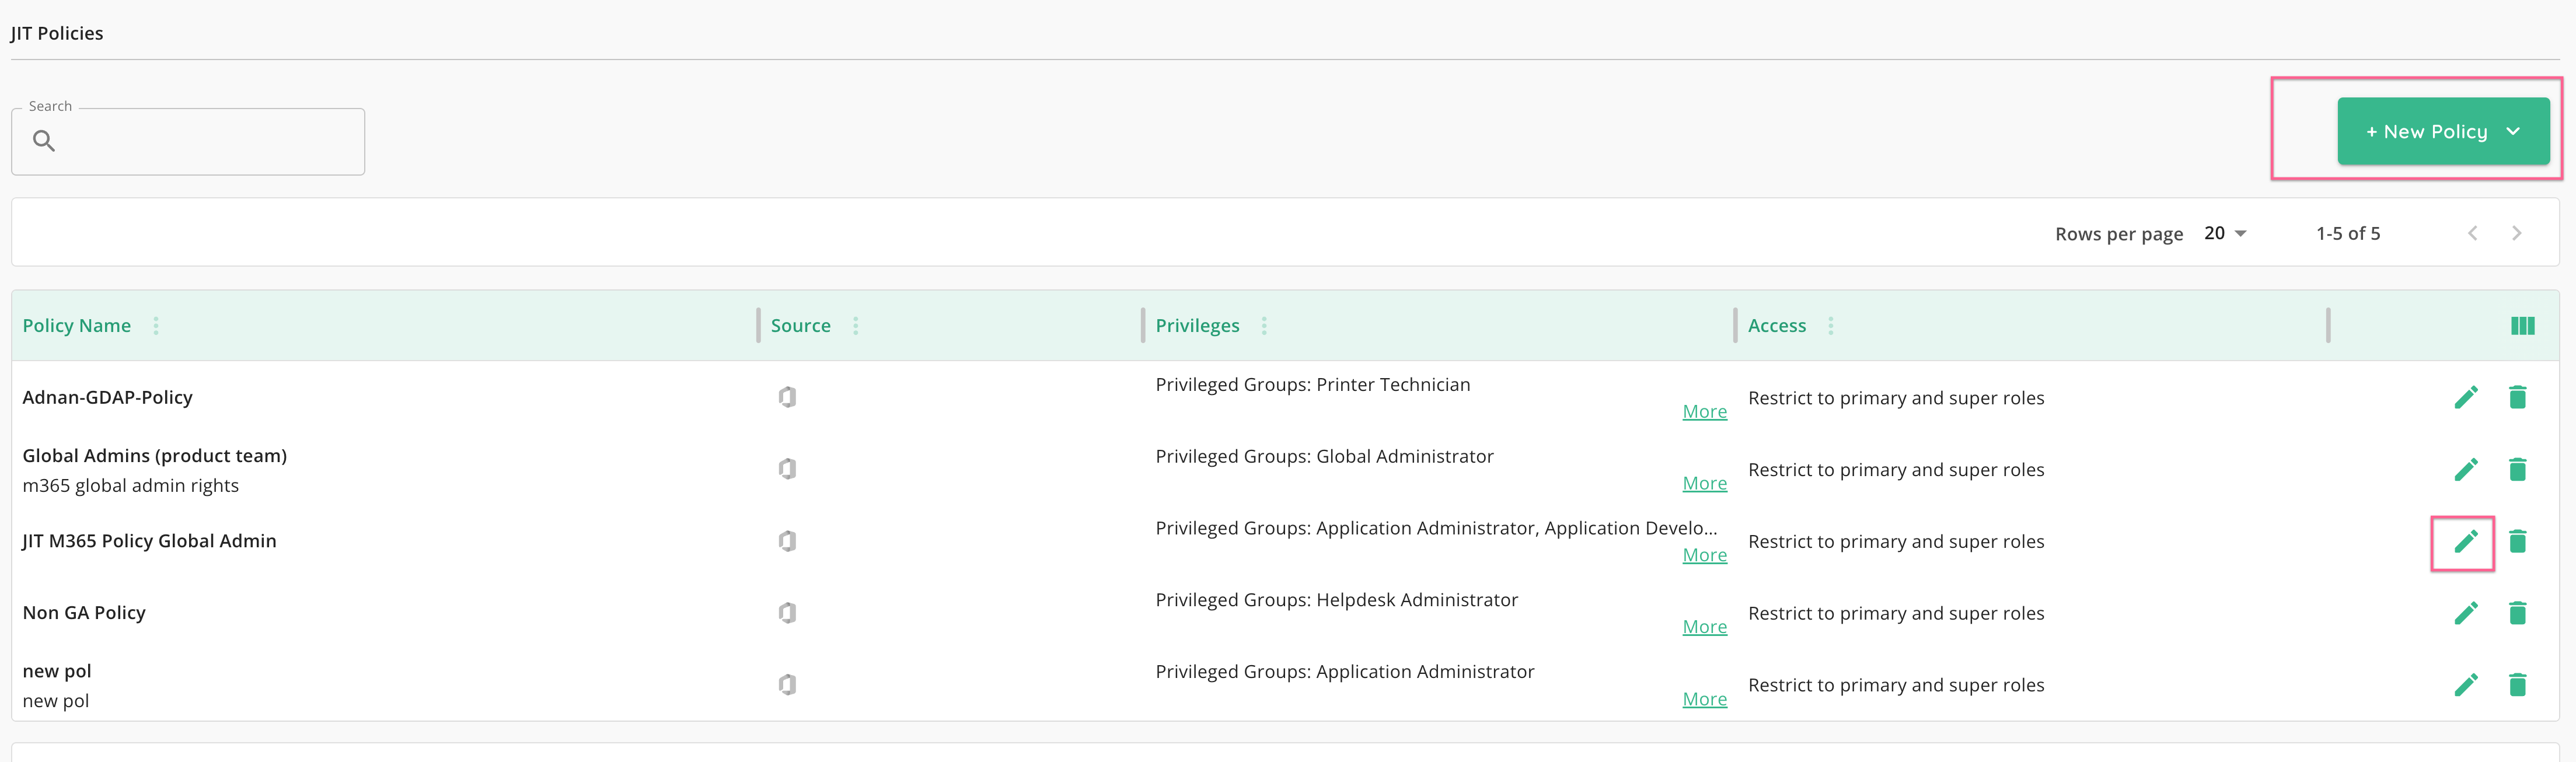The height and width of the screenshot is (762, 2576).
Task: Select the Adnan-GDAP-Policy name
Action: tap(108, 398)
